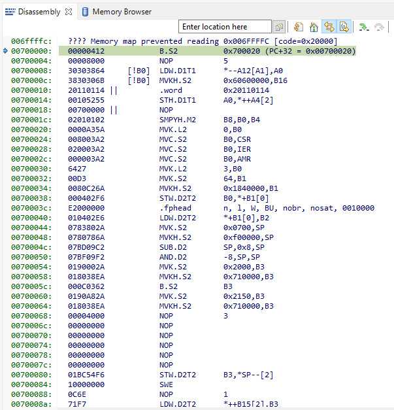This screenshot has height=410, width=394.
Task: Click the green assembly Step Into icon
Action: click(x=363, y=27)
